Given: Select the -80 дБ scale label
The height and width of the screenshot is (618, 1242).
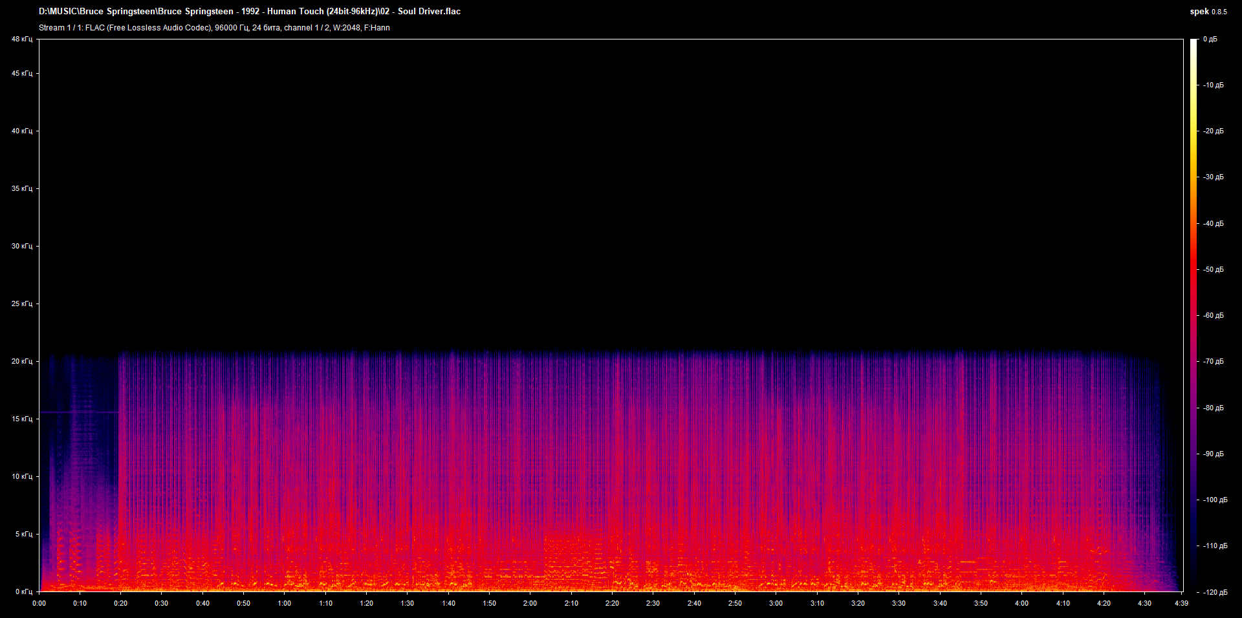Looking at the screenshot, I should [1214, 408].
